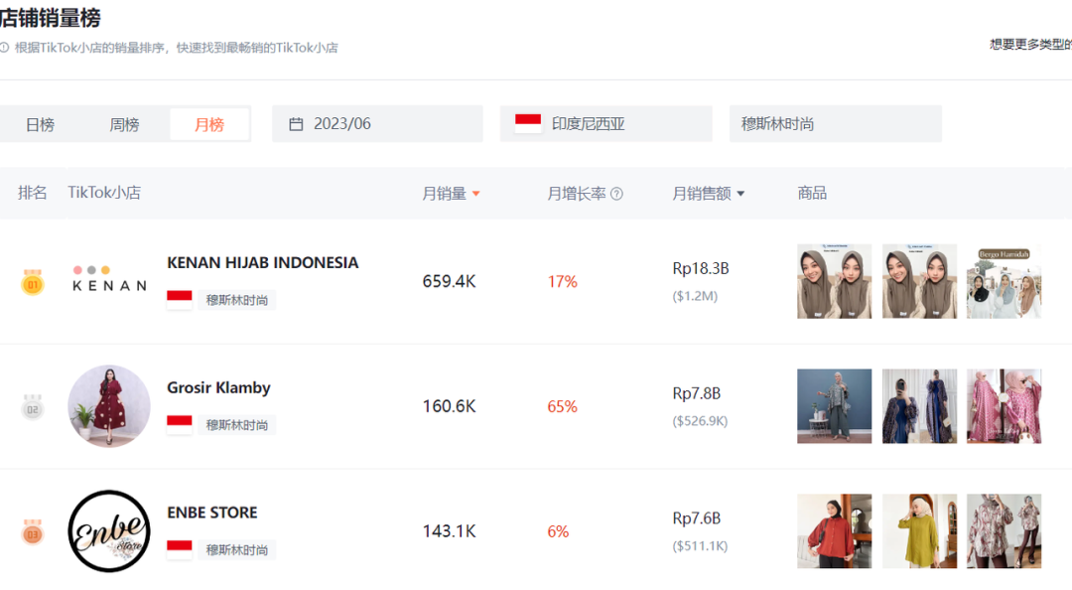Select the 月榜 monthly ranking tab

pos(209,124)
